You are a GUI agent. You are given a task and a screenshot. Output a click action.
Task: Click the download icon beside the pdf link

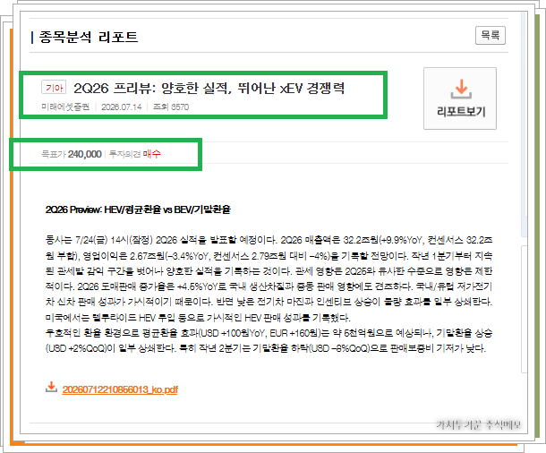click(x=51, y=387)
